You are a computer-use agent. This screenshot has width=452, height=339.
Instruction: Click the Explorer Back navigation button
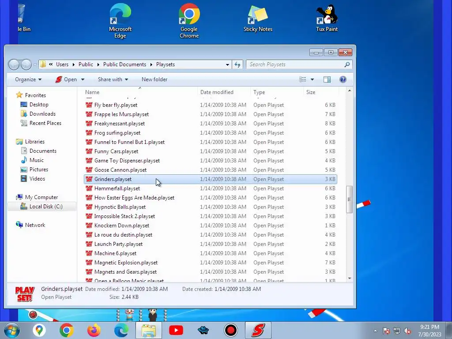tap(14, 64)
